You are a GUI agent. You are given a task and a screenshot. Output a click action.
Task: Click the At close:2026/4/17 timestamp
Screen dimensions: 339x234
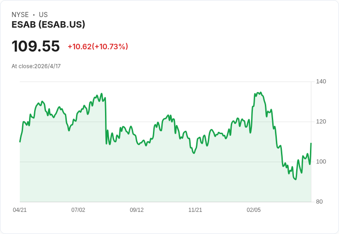[36, 66]
